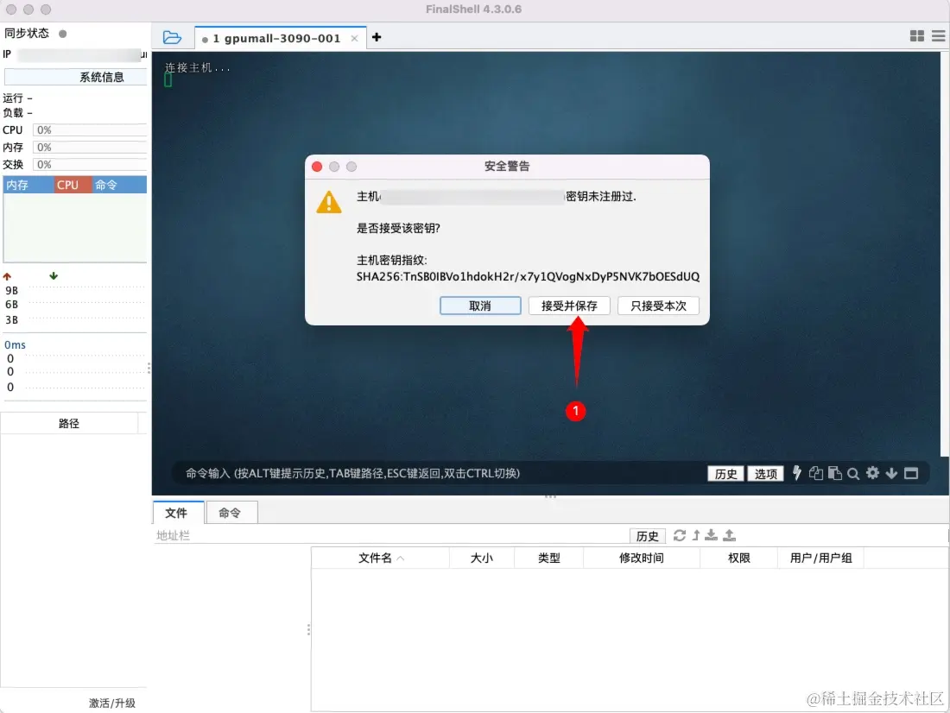Click the lightning quick command icon
950x713 pixels.
click(x=797, y=473)
